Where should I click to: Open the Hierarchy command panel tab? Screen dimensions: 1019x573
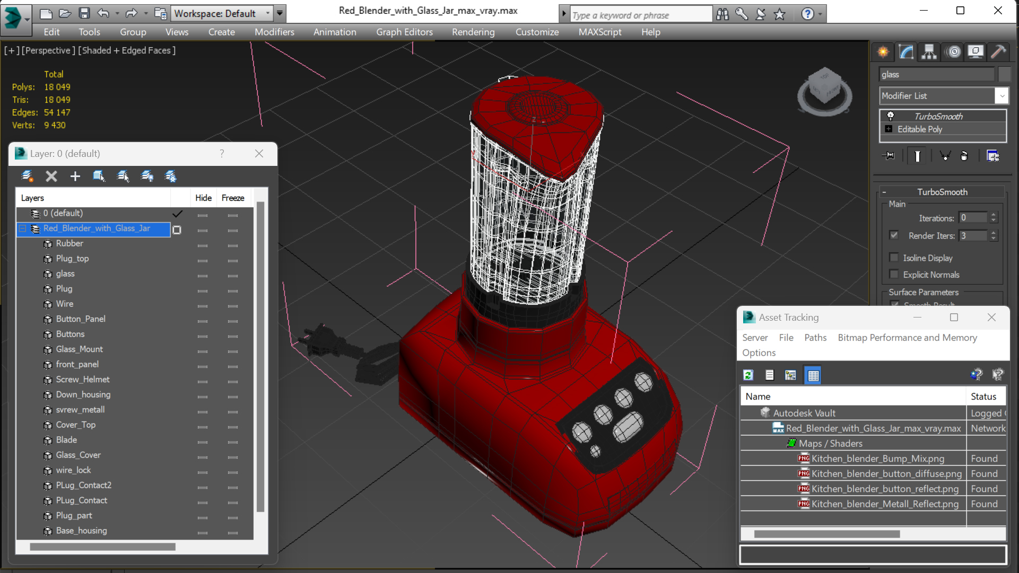click(x=929, y=51)
